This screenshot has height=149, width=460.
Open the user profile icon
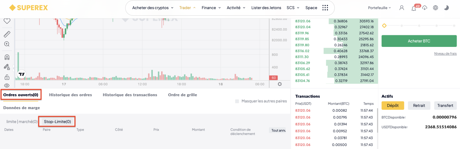pyautogui.click(x=402, y=8)
